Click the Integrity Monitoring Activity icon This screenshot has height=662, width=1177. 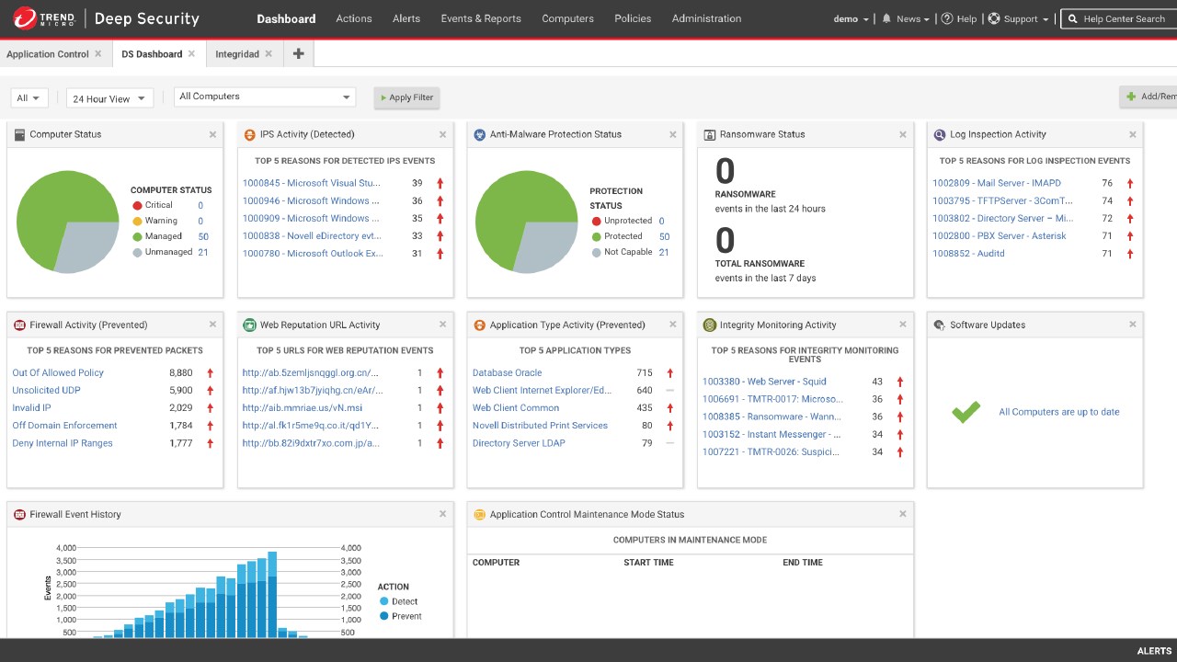click(x=709, y=325)
